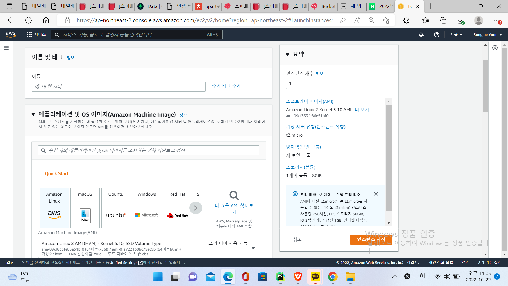This screenshot has width=508, height=286.
Task: Close the free tier info box
Action: [376, 194]
